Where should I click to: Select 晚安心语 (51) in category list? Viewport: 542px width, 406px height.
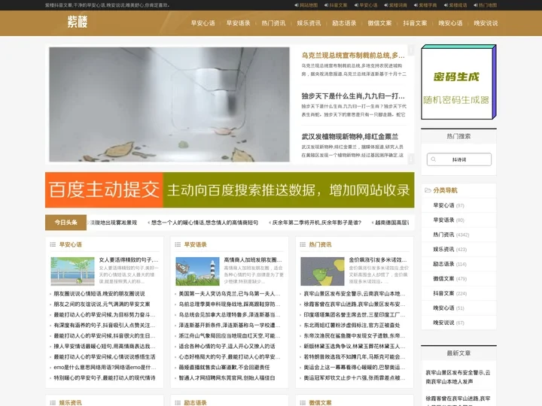click(x=449, y=308)
